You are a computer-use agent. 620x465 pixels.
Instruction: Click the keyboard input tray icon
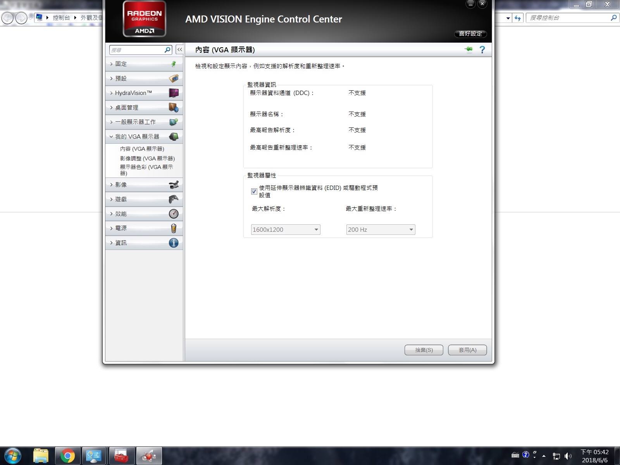515,455
